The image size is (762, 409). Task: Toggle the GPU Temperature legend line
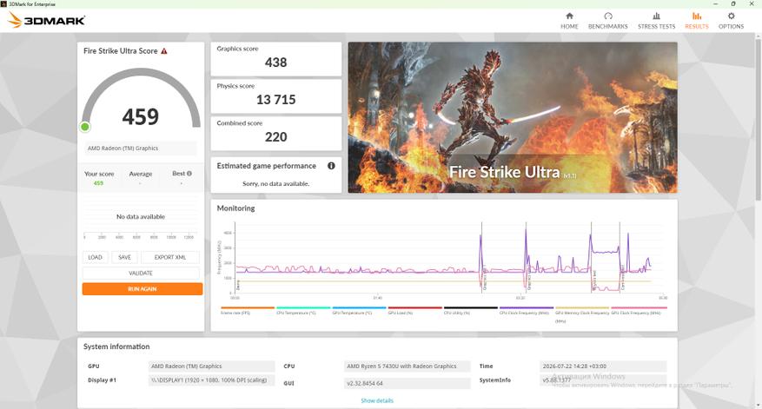coord(359,310)
